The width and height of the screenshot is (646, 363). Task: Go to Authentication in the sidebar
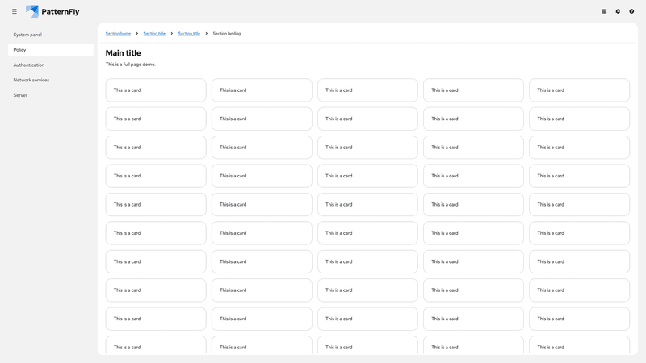29,65
